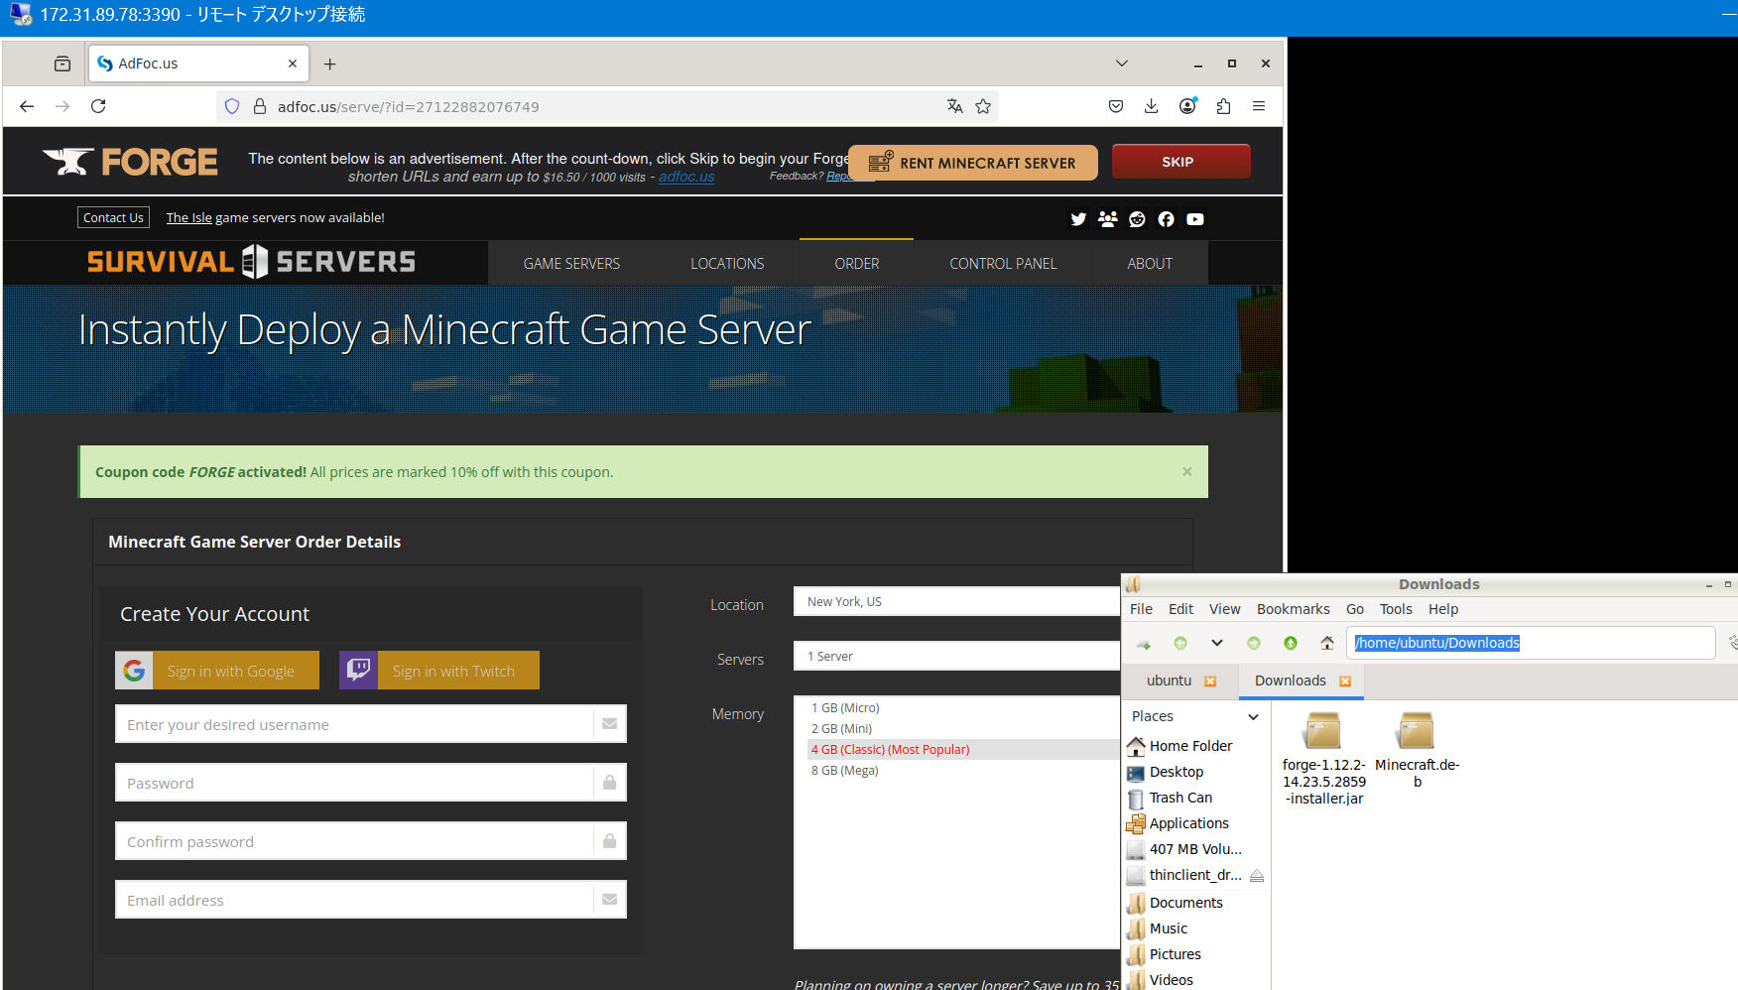The height and width of the screenshot is (990, 1738).
Task: Open the Facebook social icon
Action: (x=1166, y=219)
